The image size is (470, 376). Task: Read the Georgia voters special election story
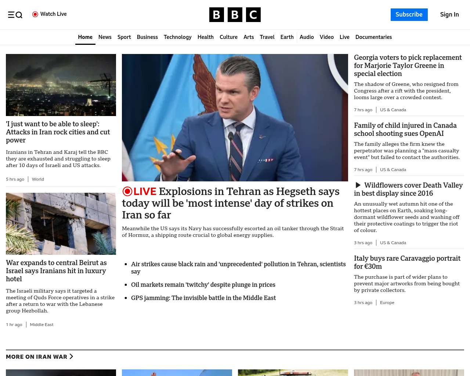point(408,65)
